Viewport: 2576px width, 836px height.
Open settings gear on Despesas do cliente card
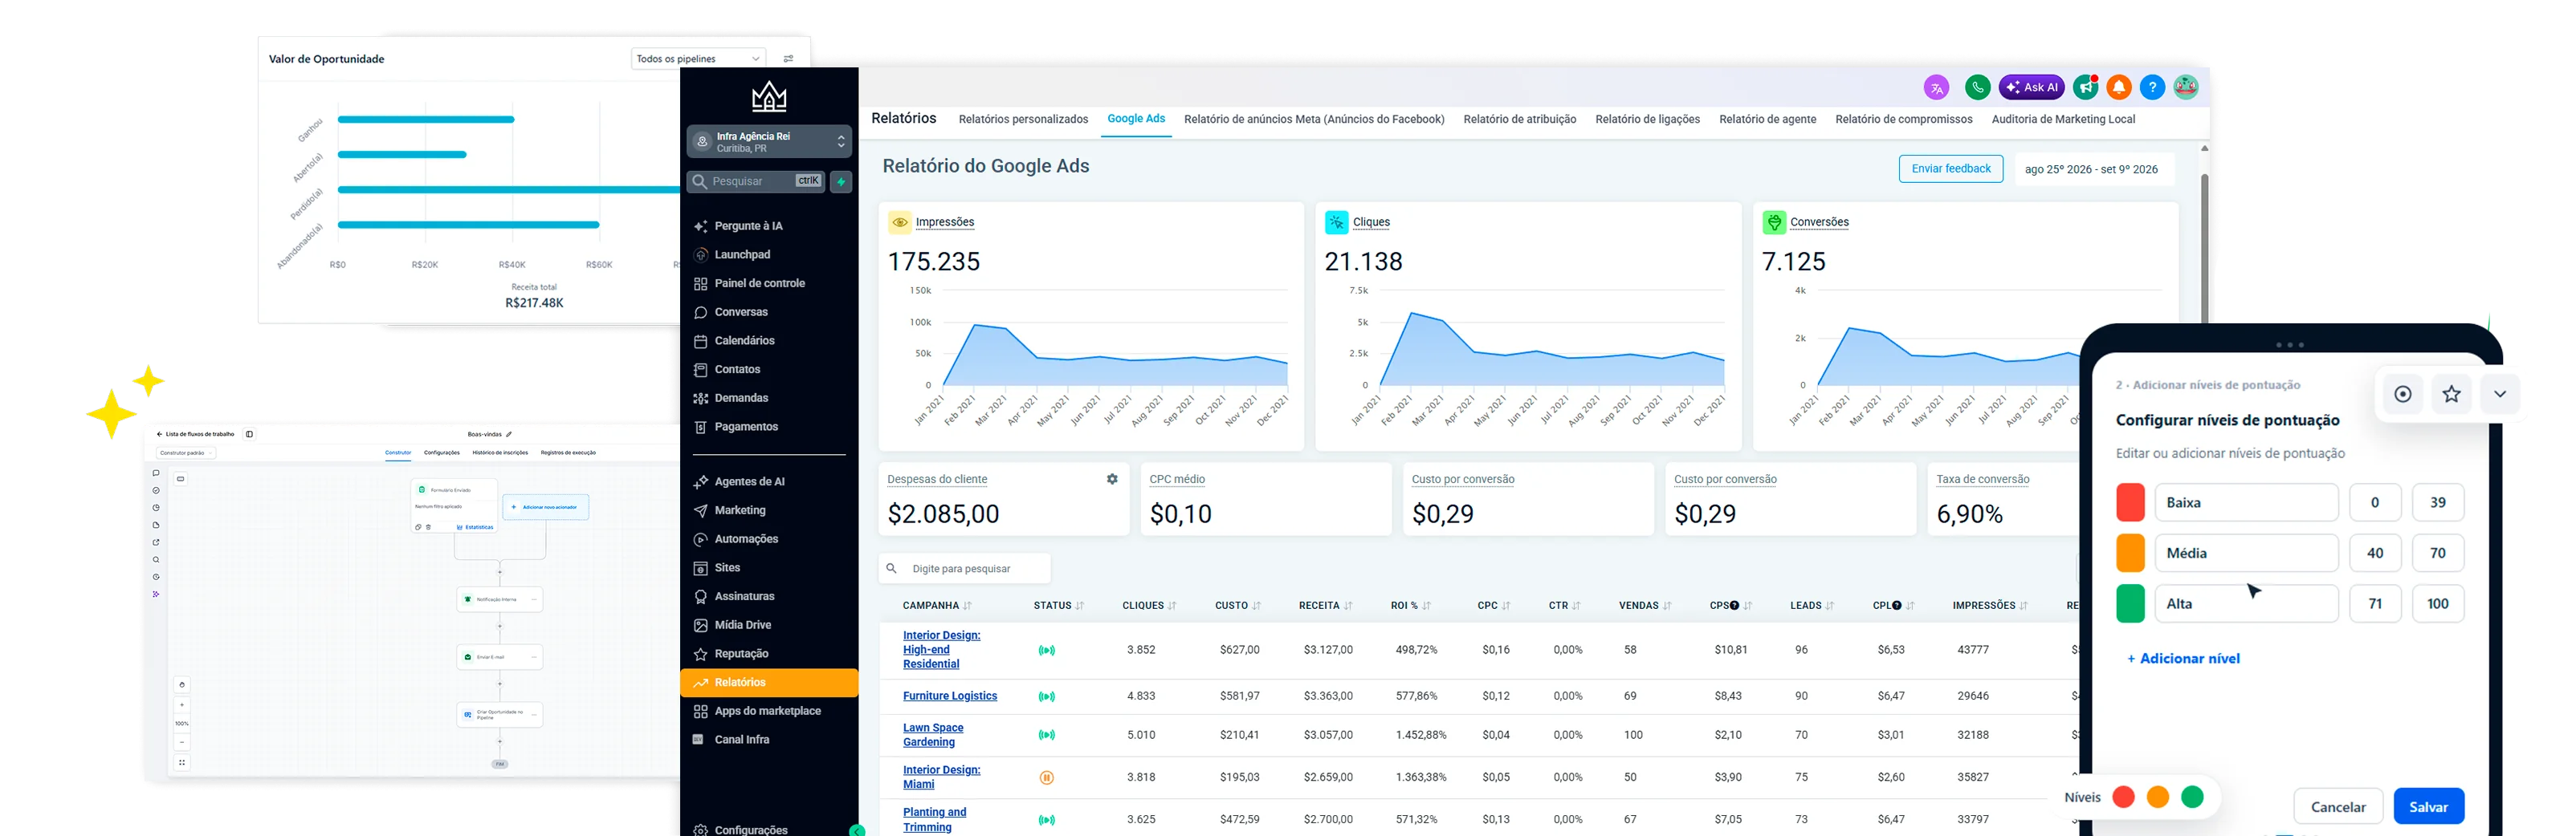1112,480
